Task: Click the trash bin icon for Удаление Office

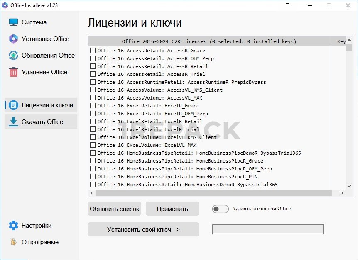Action: [x=14, y=72]
